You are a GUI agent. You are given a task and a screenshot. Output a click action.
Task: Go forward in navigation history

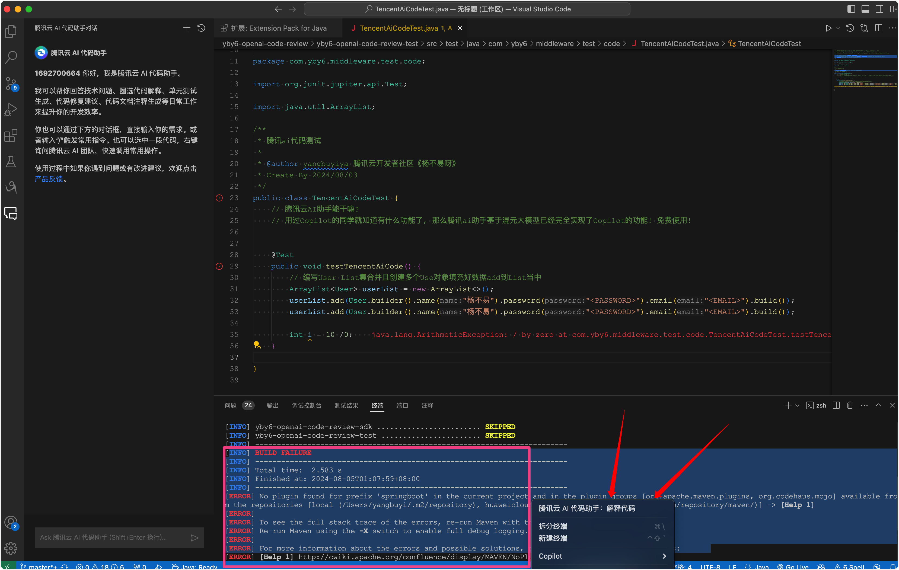[x=292, y=9]
